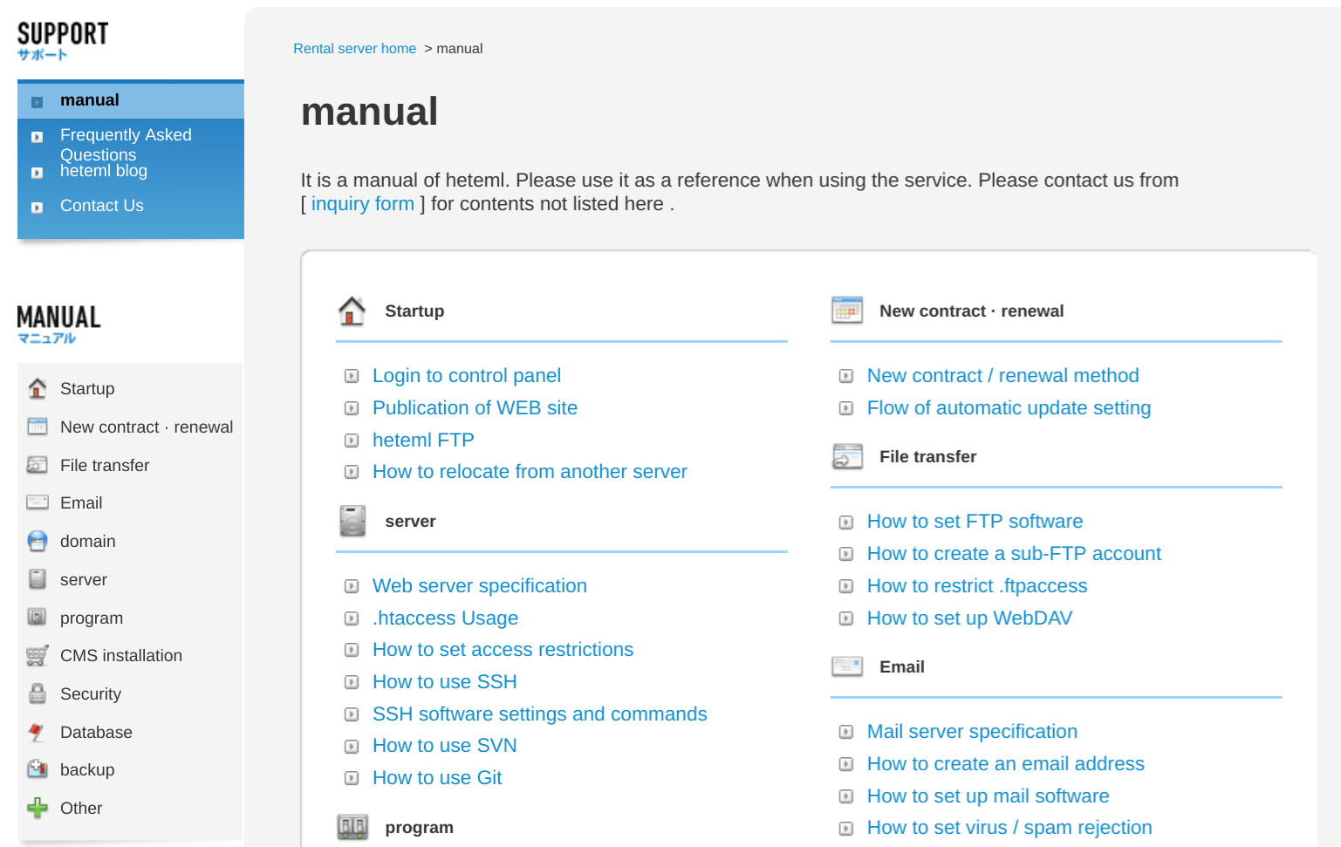Click the CMS installation cart icon
This screenshot has height=847, width=1341.
click(38, 655)
